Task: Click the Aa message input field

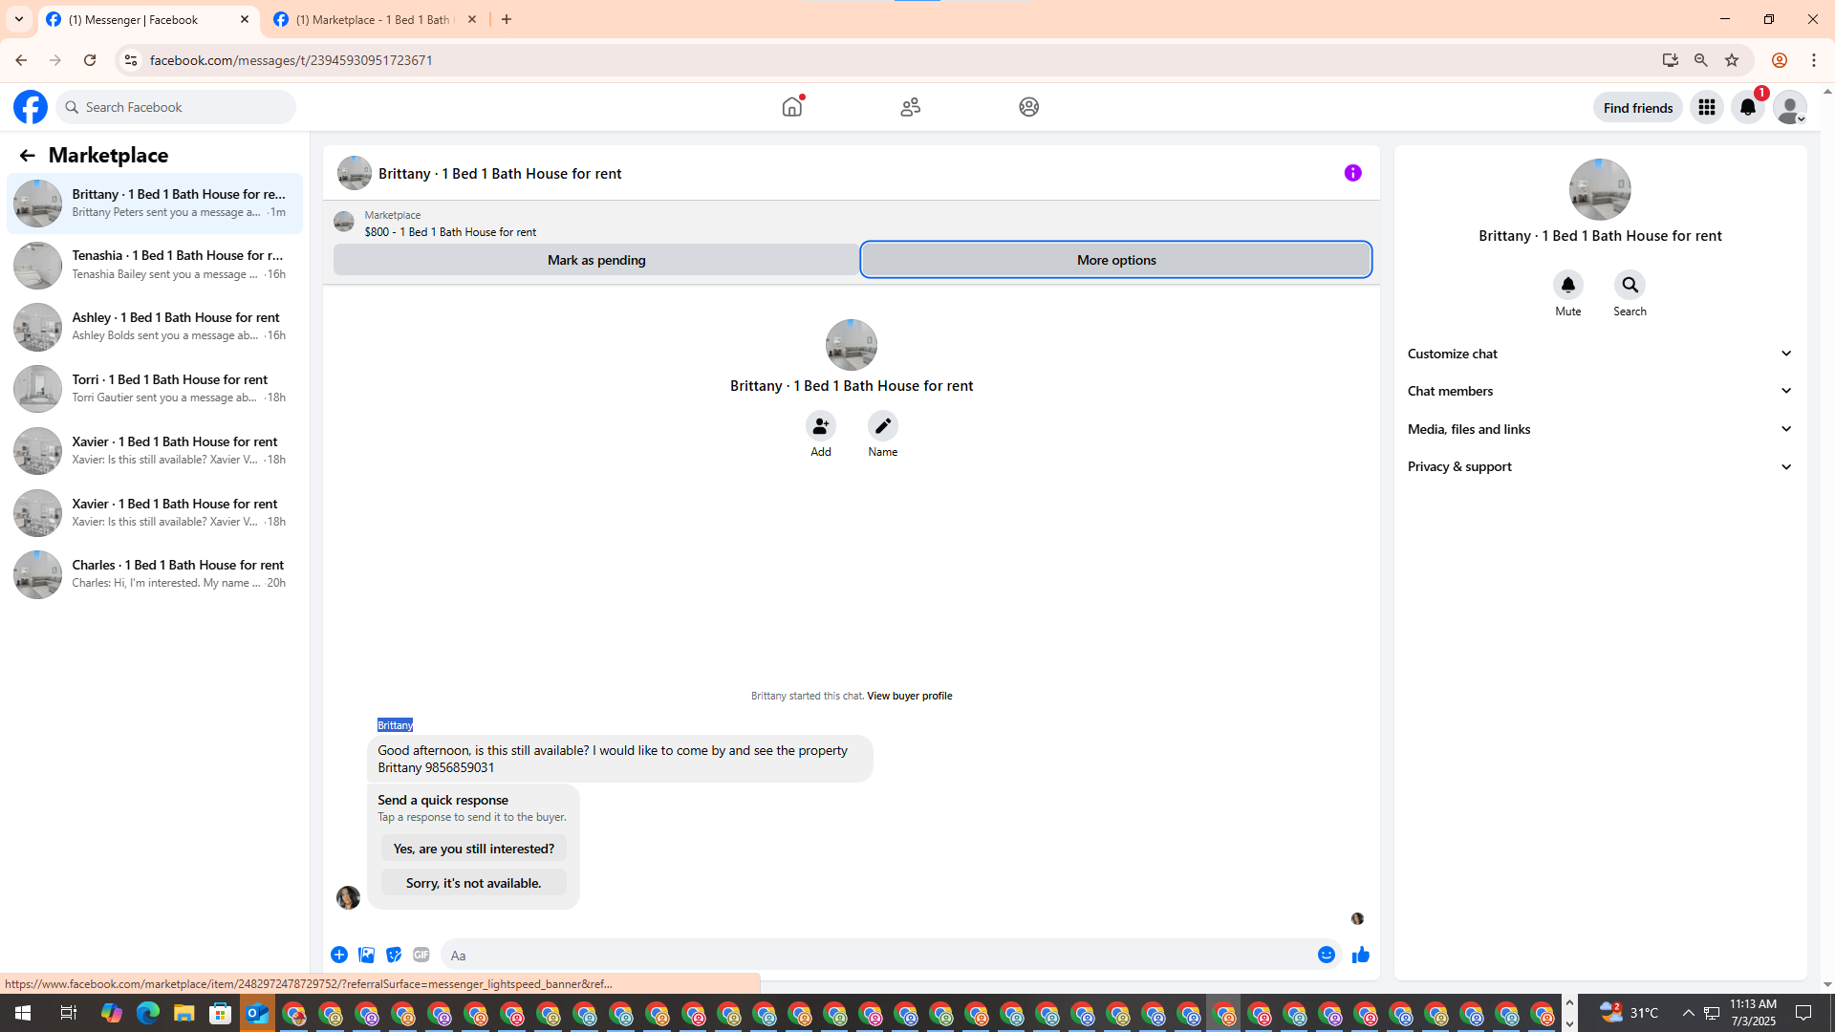Action: (874, 955)
